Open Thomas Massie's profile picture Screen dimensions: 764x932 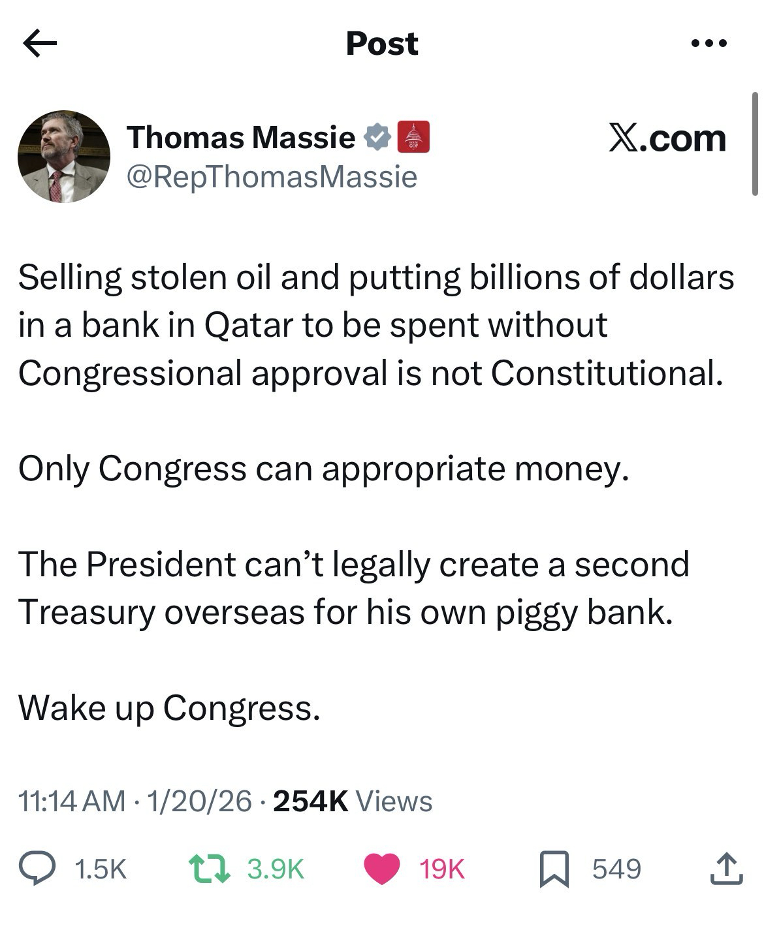coord(63,157)
